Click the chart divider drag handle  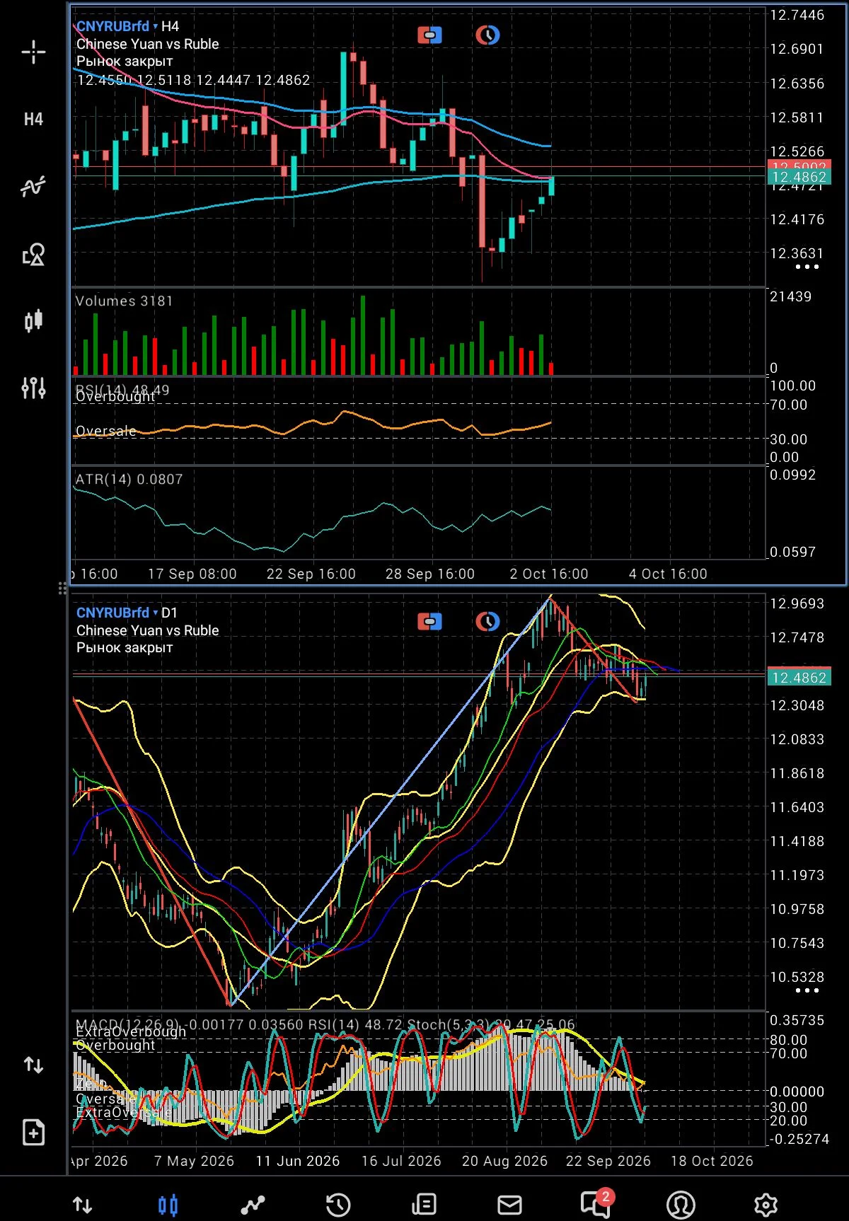[62, 588]
